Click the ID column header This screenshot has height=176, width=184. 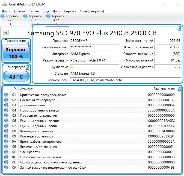tap(14, 89)
